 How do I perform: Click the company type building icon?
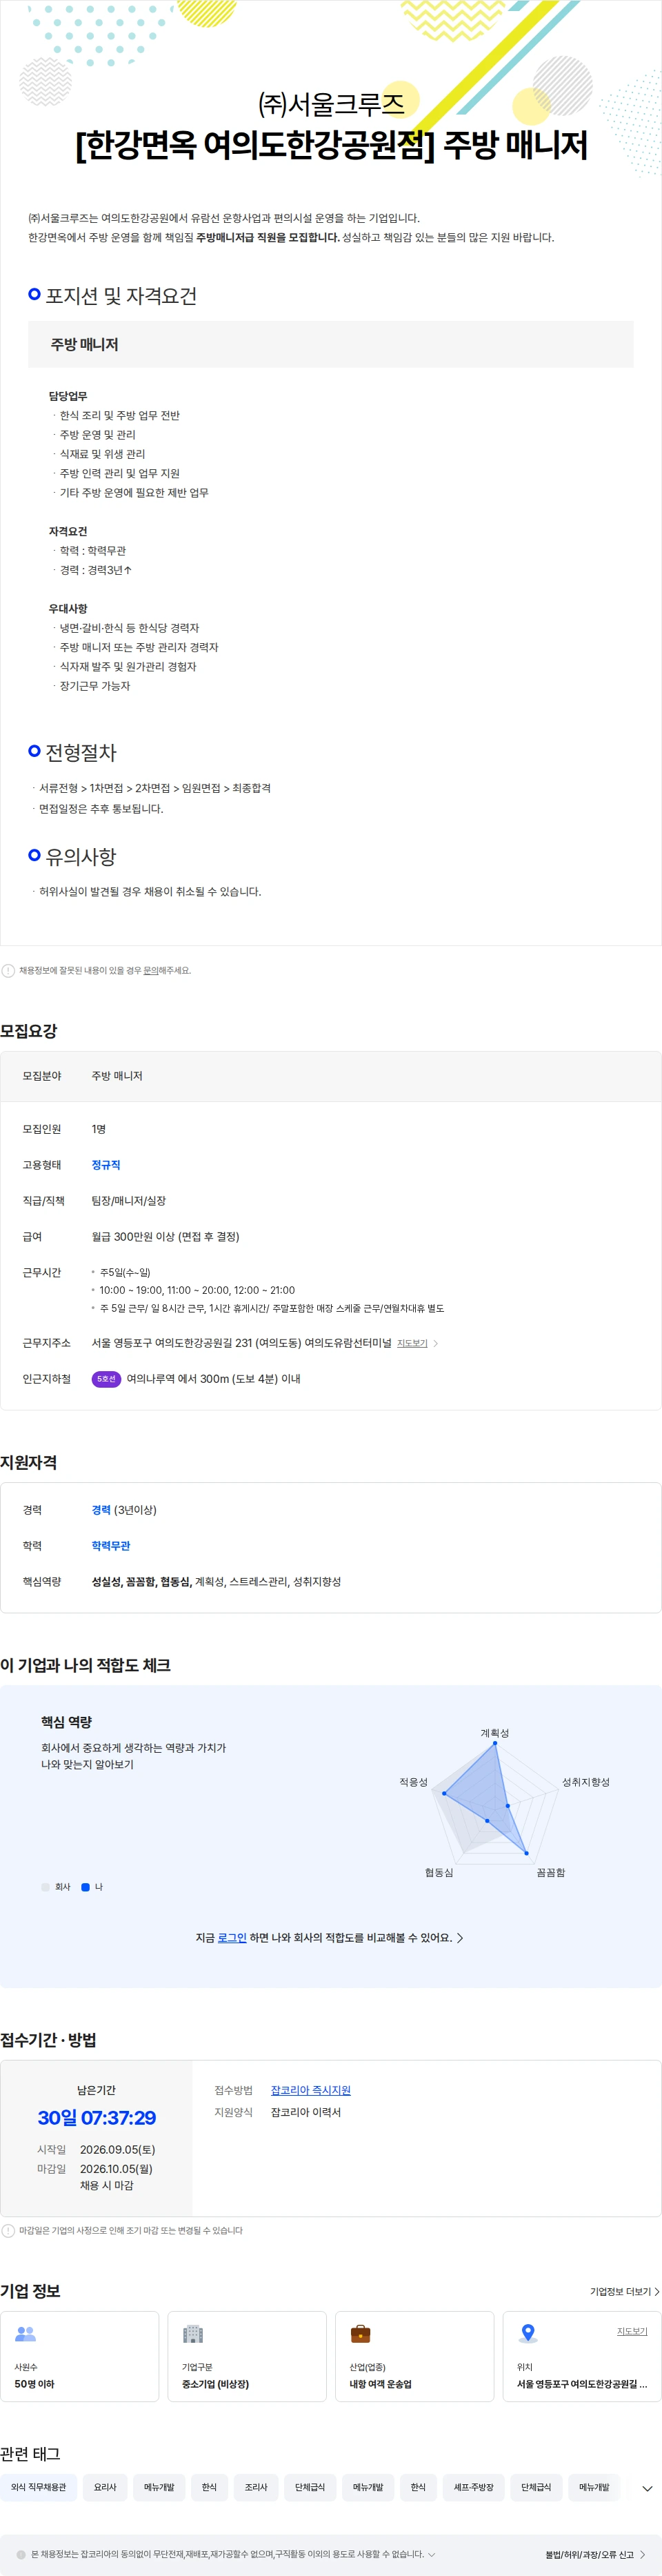pos(193,2334)
